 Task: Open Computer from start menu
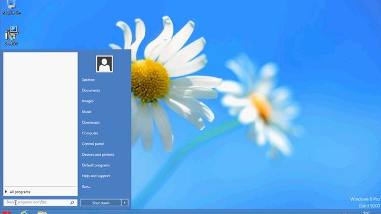tap(90, 133)
